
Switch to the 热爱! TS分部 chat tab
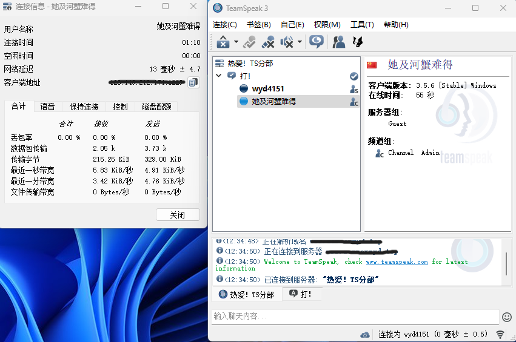(x=247, y=294)
